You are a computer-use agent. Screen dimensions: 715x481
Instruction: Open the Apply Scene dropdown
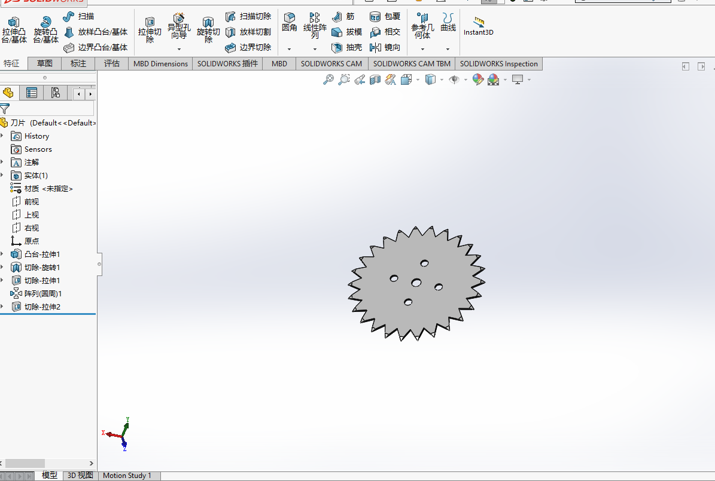[x=505, y=79]
